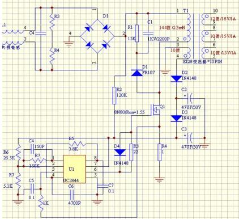Select capacitor C6 4700P
Screen dimensions: 239x219
tap(72, 195)
